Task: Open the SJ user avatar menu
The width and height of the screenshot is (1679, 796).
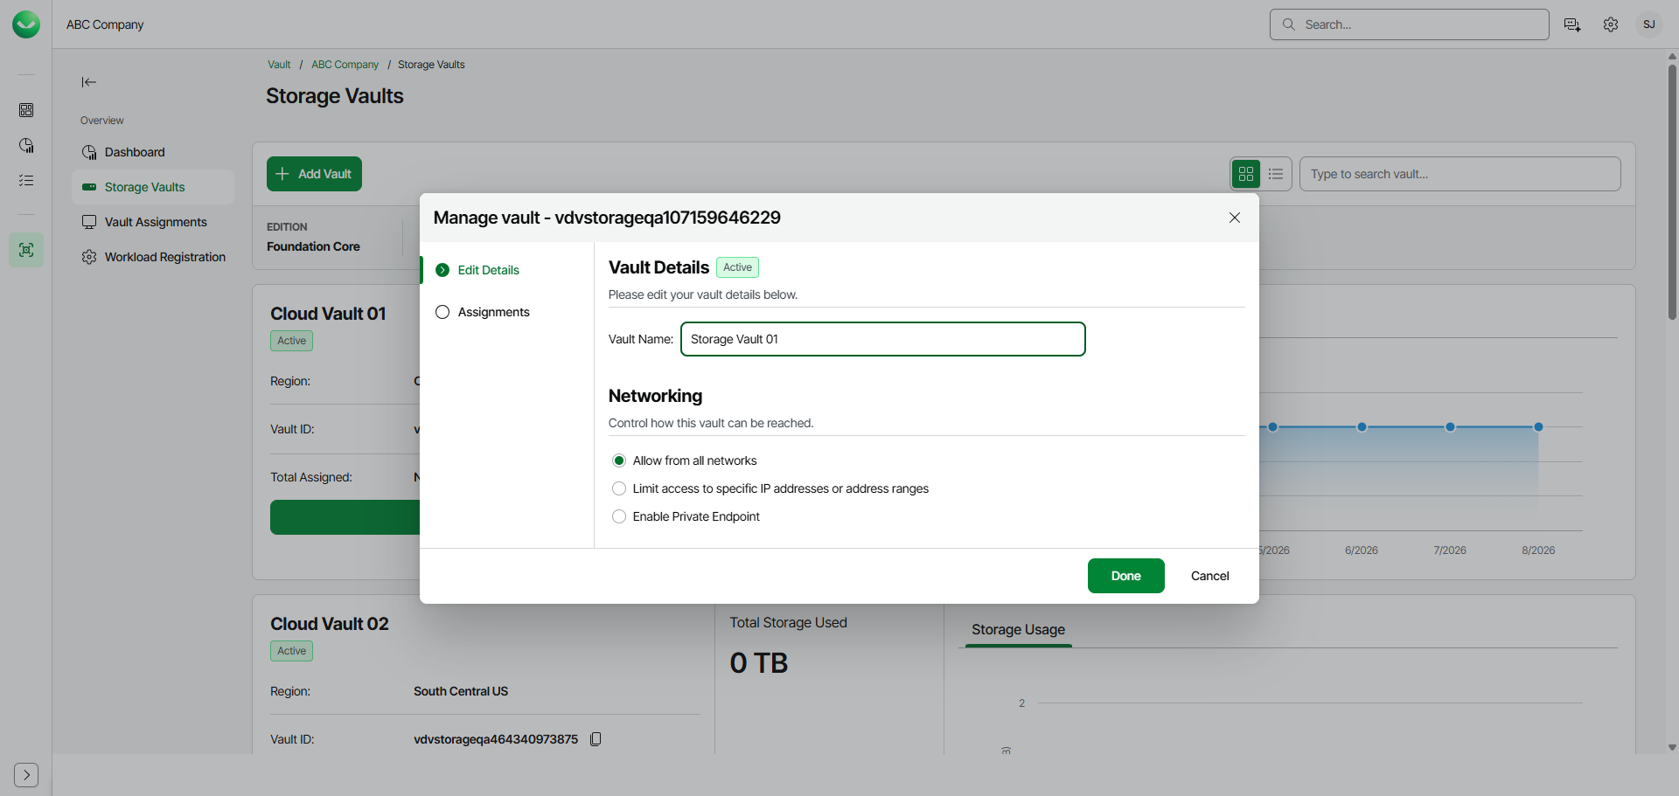Action: (1649, 24)
